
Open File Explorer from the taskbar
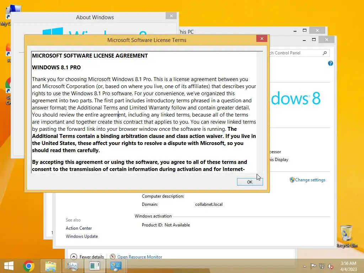coord(51,266)
